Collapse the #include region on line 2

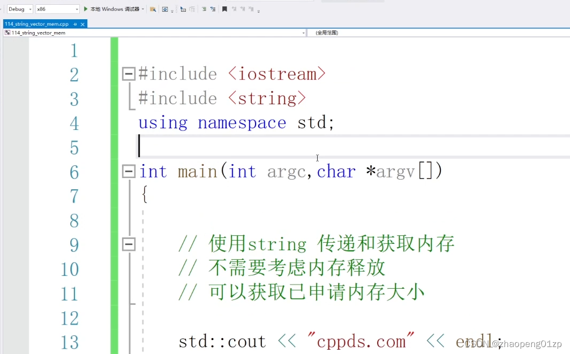coord(129,73)
